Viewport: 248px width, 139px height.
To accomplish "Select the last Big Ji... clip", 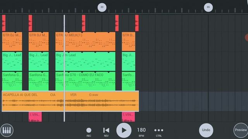I will (x=129, y=61).
